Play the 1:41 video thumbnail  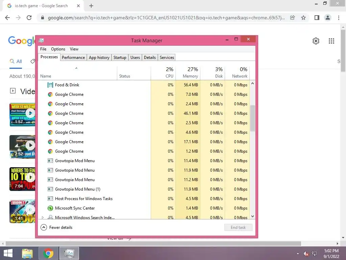tap(22, 211)
